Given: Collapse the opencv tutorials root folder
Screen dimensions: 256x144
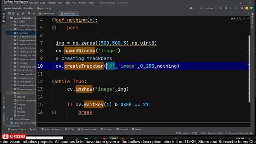Looking at the screenshot, I should click(8, 18).
